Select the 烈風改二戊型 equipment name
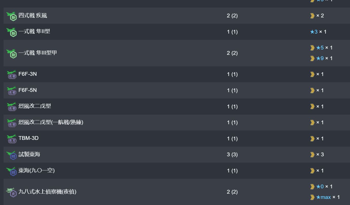The image size is (350, 205). [35, 106]
